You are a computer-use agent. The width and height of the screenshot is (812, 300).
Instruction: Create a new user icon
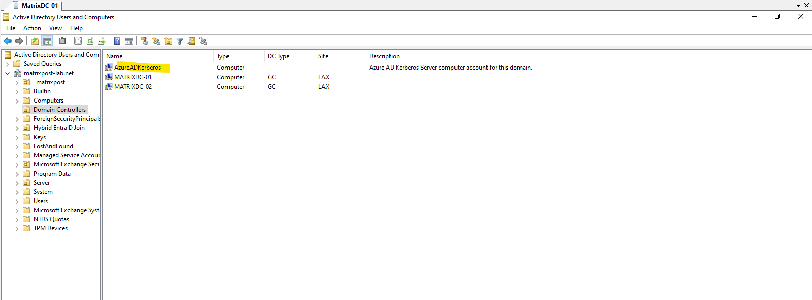click(144, 41)
